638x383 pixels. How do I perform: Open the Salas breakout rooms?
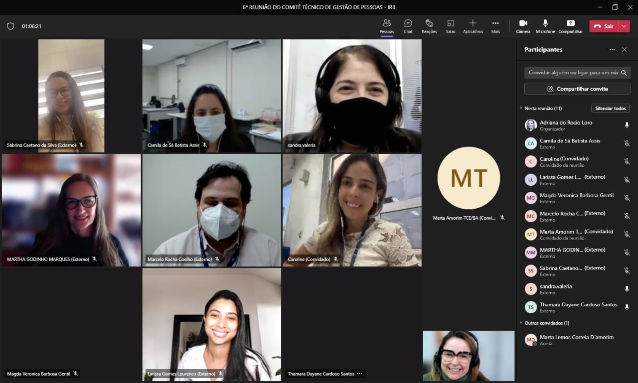(451, 26)
